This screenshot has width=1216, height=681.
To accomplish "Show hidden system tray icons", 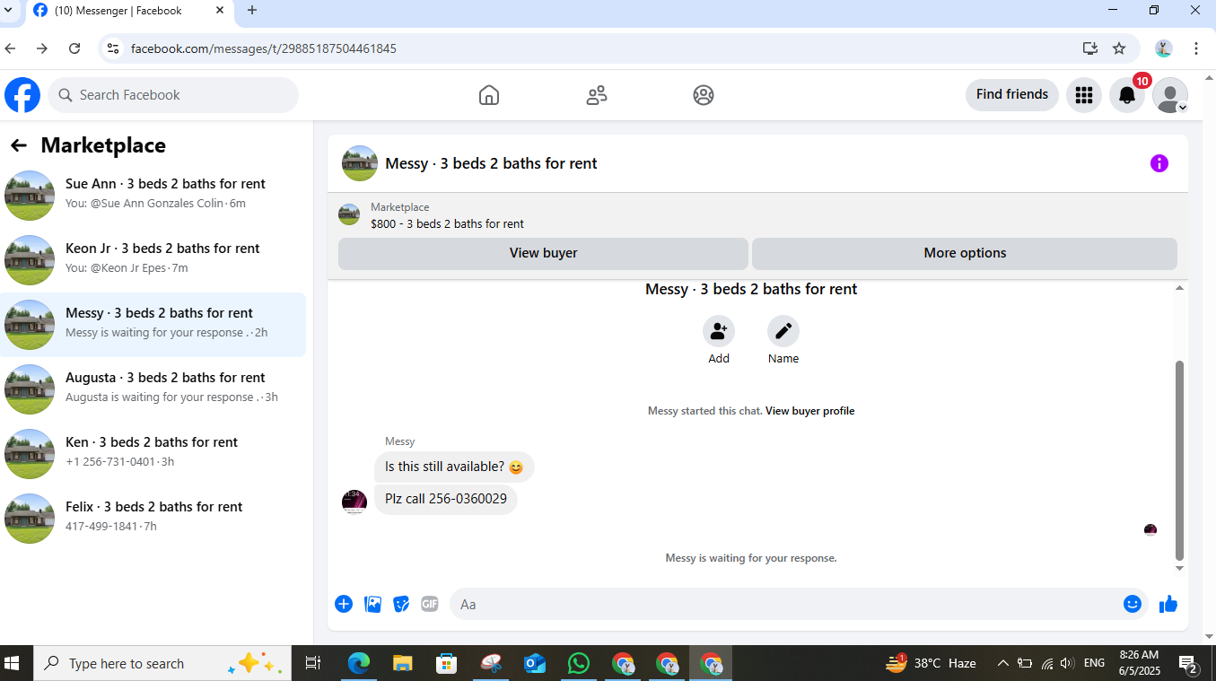I will tap(1002, 663).
